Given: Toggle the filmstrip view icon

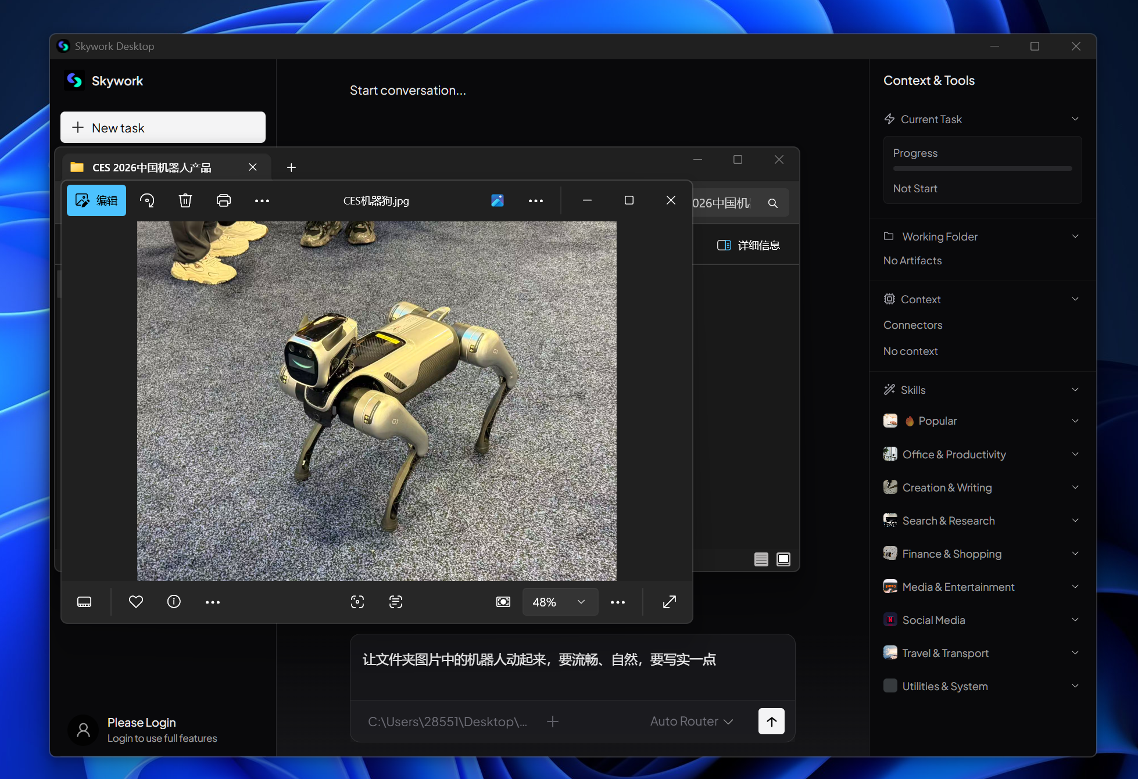Looking at the screenshot, I should pyautogui.click(x=84, y=602).
